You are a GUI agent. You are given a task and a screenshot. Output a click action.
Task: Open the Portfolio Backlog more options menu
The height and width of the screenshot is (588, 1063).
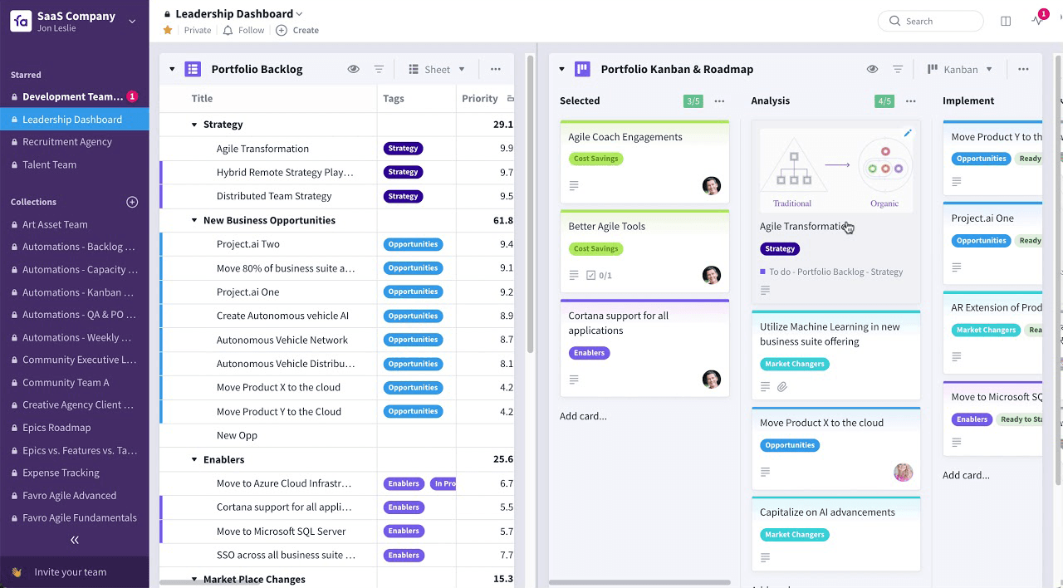tap(496, 70)
